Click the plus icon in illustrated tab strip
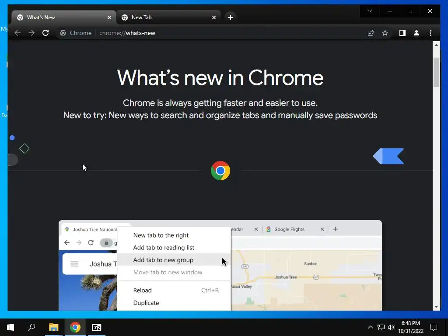The height and width of the screenshot is (336, 448). tap(336, 229)
